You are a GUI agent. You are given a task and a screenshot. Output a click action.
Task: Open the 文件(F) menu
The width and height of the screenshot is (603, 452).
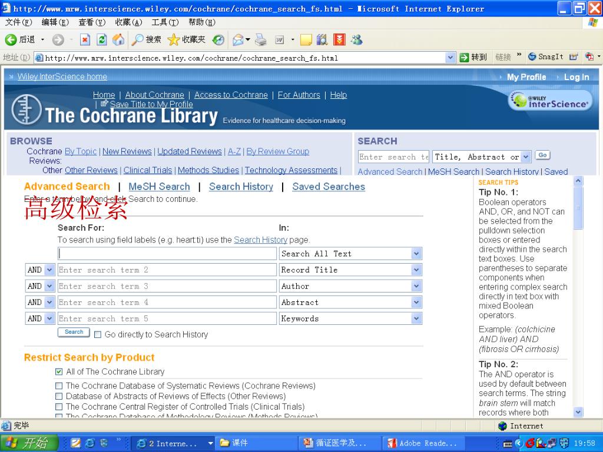pyautogui.click(x=18, y=22)
